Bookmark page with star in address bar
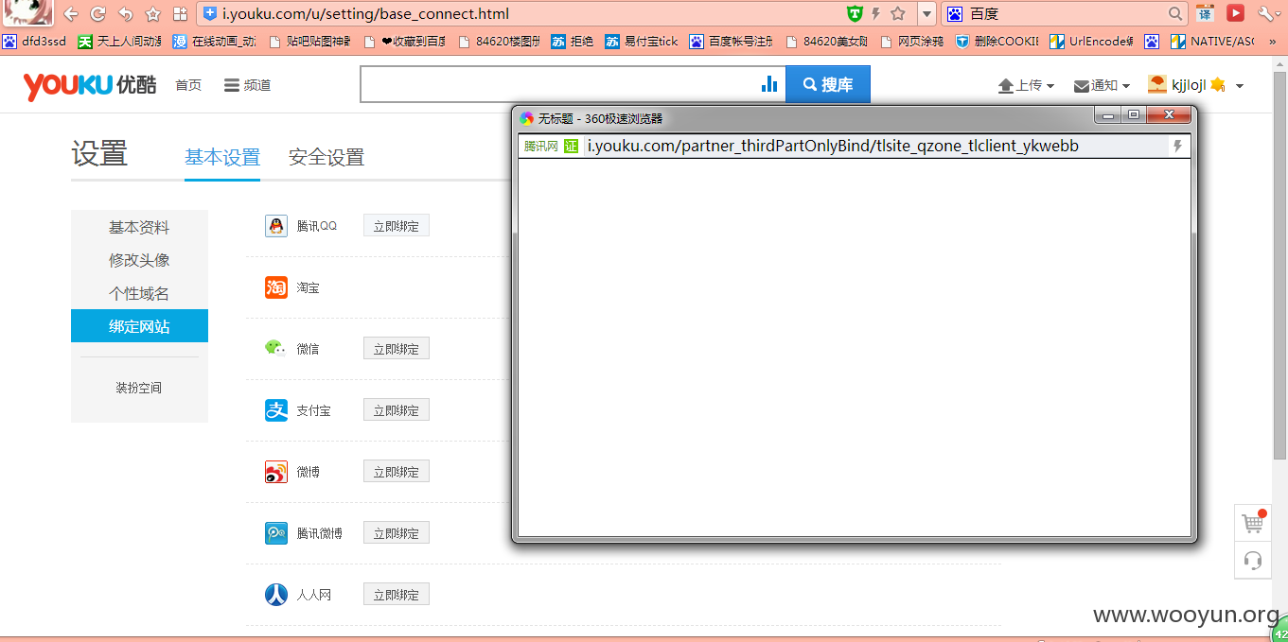 coord(898,13)
